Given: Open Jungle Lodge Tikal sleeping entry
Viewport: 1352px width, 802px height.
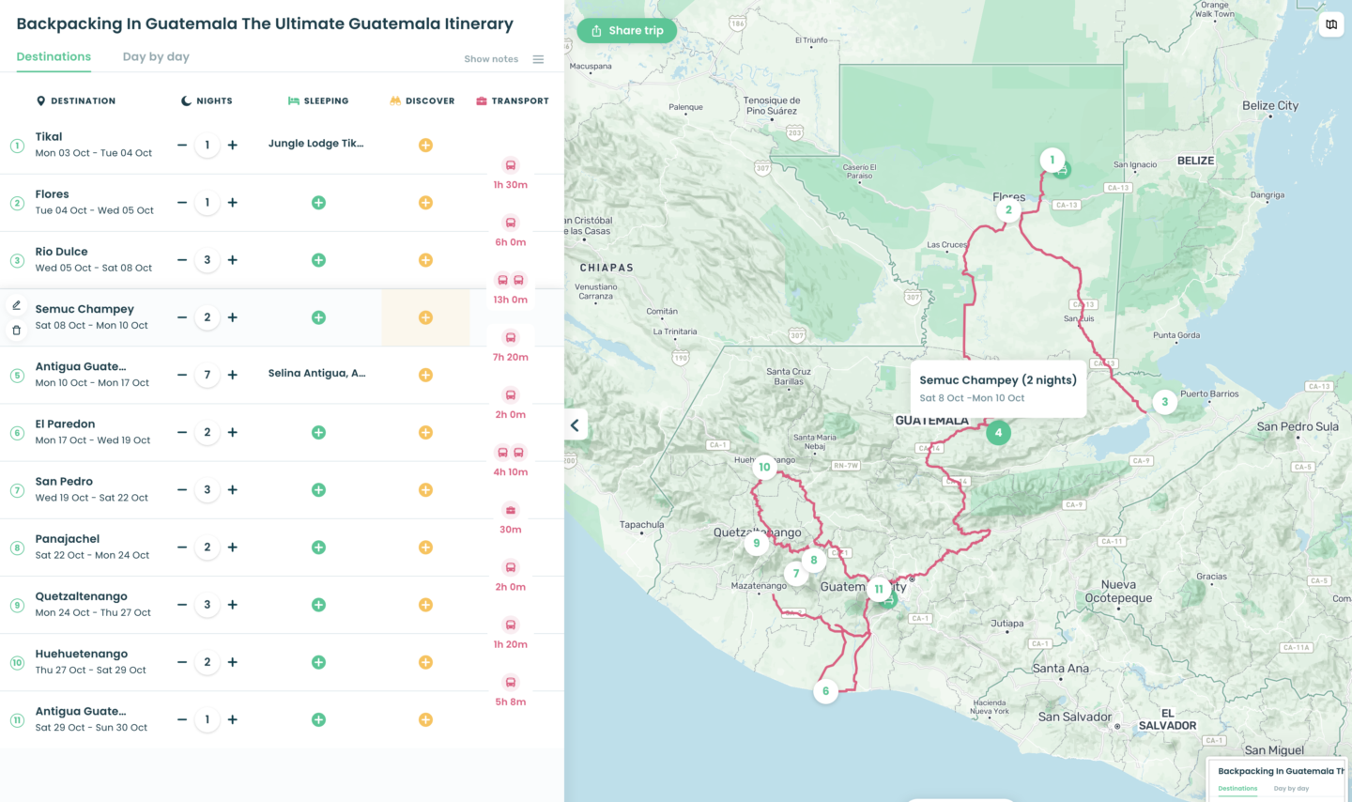Looking at the screenshot, I should click(x=315, y=144).
